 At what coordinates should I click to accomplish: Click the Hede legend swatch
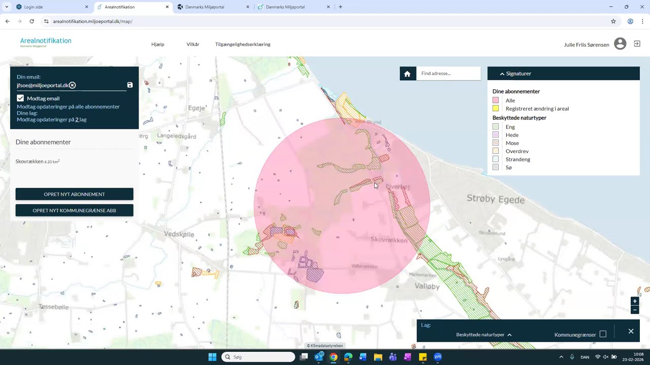(x=496, y=135)
